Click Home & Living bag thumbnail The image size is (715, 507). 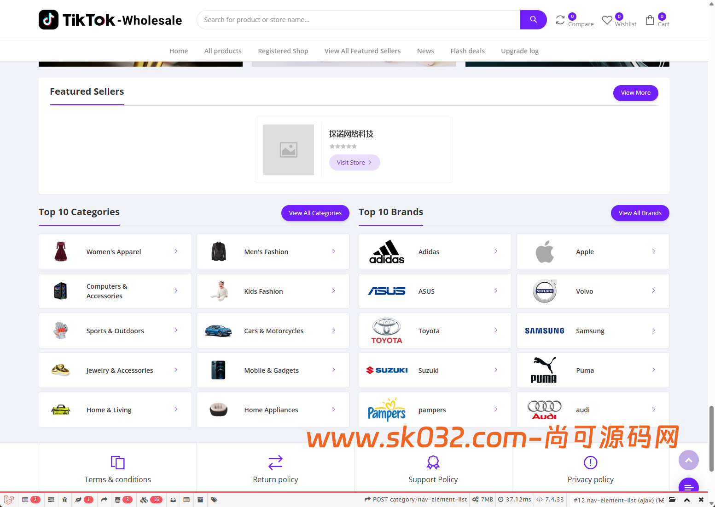tap(61, 410)
